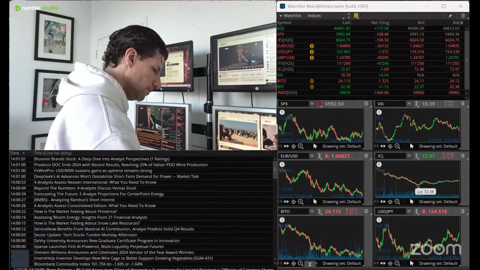The image size is (480, 270).
Task: Select the crosshair tool on SPX chart
Action: point(294,146)
